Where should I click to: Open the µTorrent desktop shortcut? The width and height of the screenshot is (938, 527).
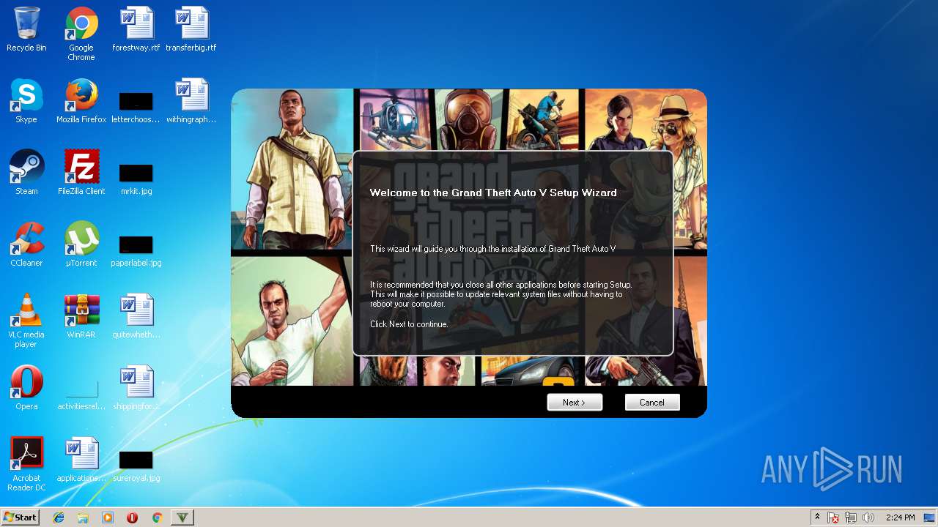tap(81, 245)
